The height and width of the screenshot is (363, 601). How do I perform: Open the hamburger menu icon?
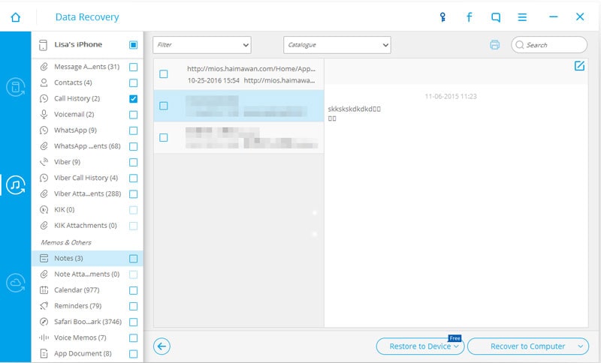tap(522, 17)
